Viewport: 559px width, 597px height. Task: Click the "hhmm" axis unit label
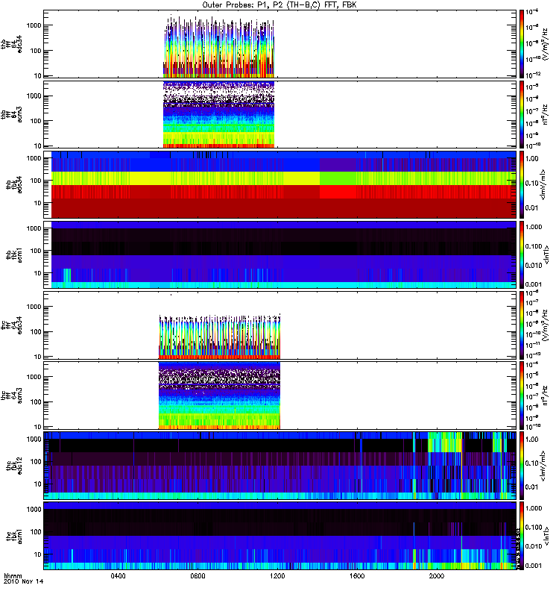pyautogui.click(x=13, y=575)
